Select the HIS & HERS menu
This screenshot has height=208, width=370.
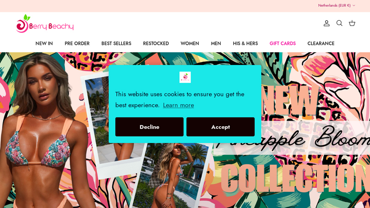[246, 43]
